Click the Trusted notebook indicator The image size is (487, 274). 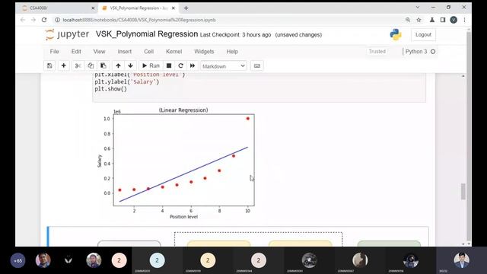coord(377,52)
